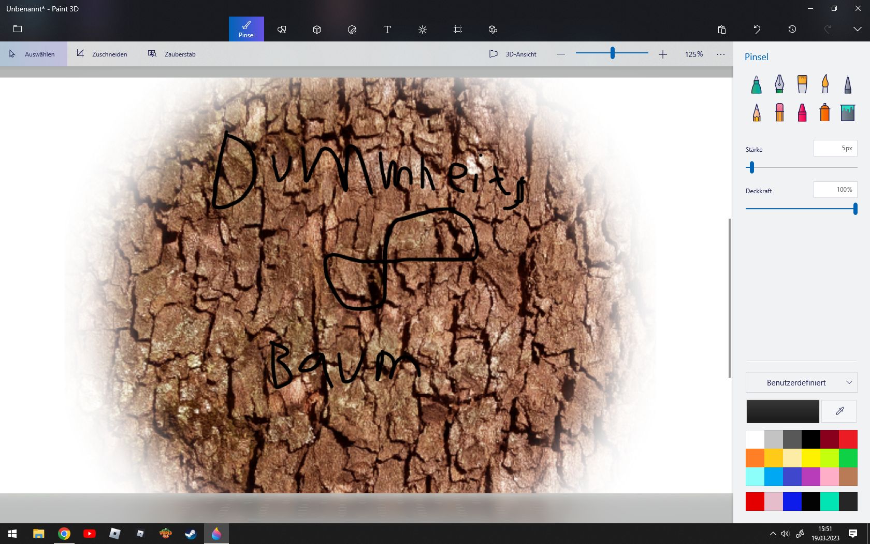Select the Calligraphy pen brush
This screenshot has height=544, width=870.
click(x=779, y=84)
